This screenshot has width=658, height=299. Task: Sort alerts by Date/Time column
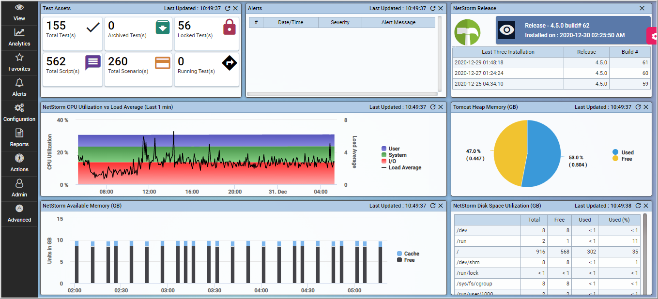[291, 22]
